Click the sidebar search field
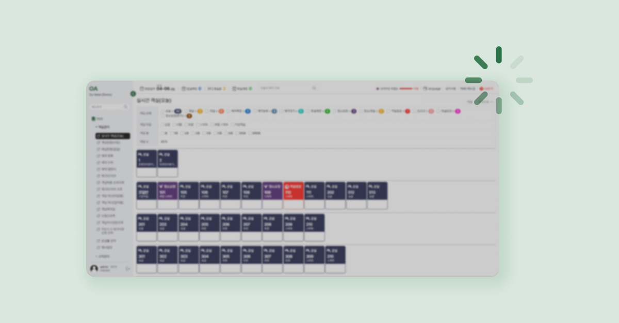The height and width of the screenshot is (323, 619). [109, 107]
